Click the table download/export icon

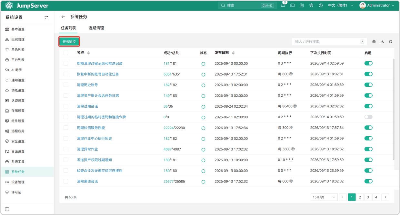point(382,42)
